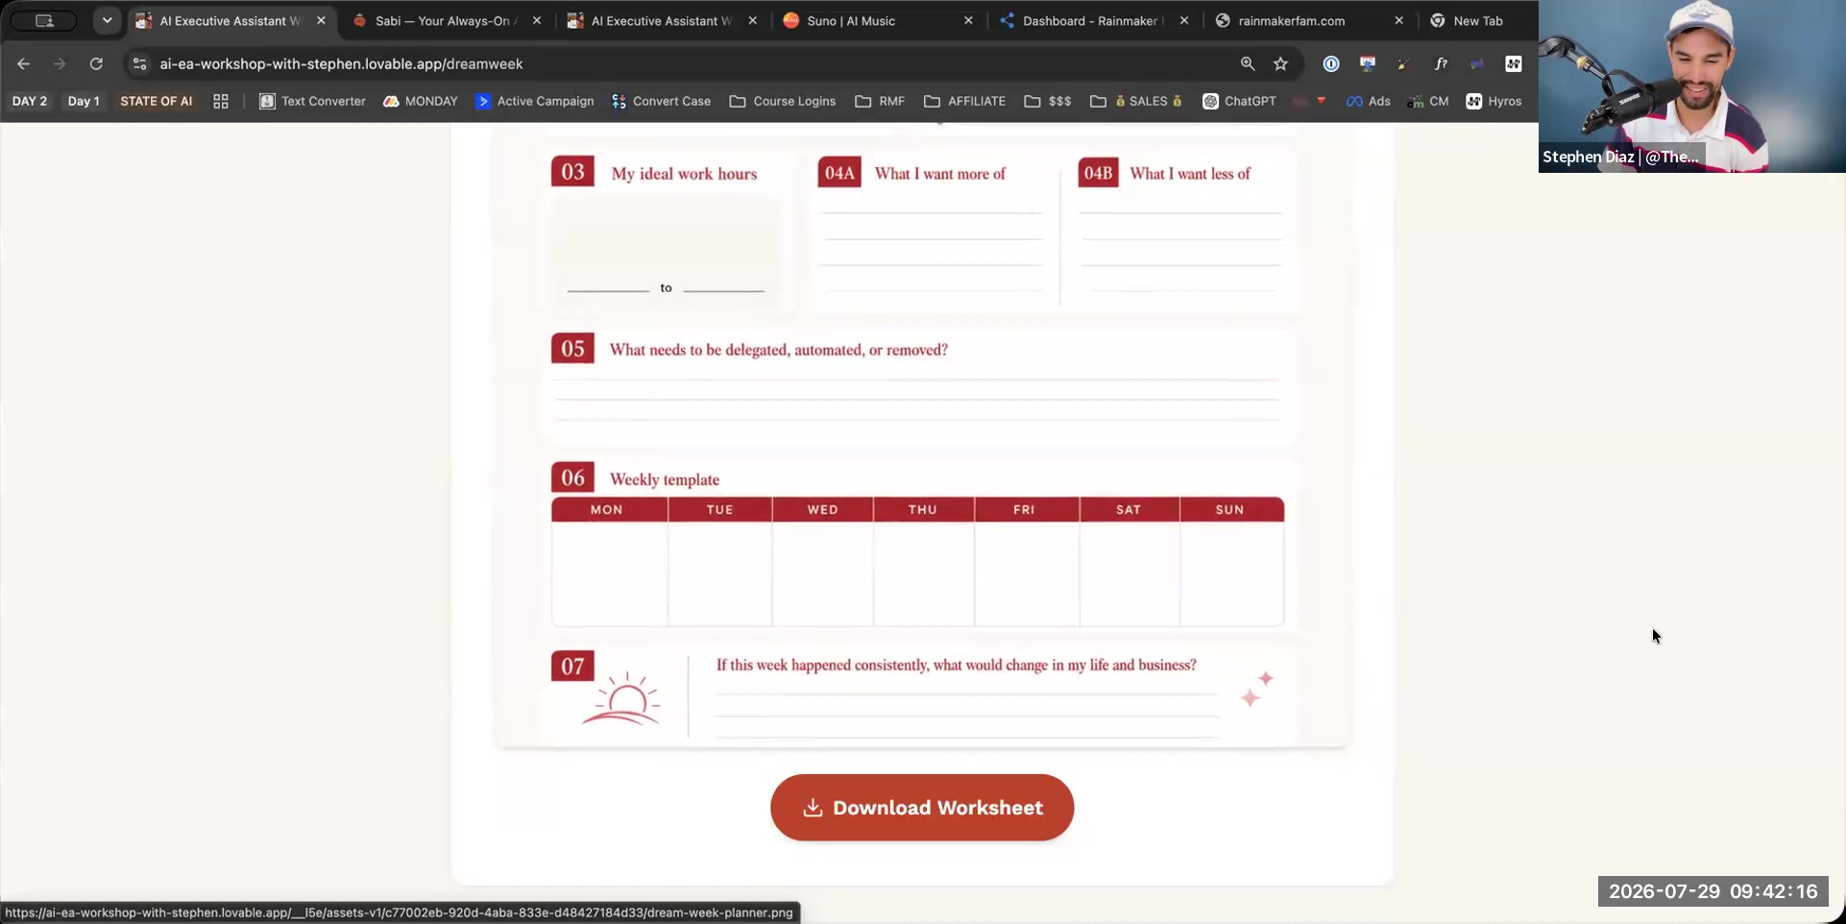Image resolution: width=1846 pixels, height=924 pixels.
Task: Open the ChatGPT bookmark
Action: (1239, 101)
